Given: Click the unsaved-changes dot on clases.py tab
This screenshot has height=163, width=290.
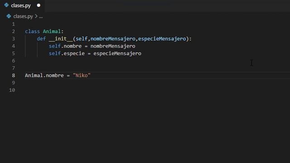Looking at the screenshot, I should click(39, 5).
